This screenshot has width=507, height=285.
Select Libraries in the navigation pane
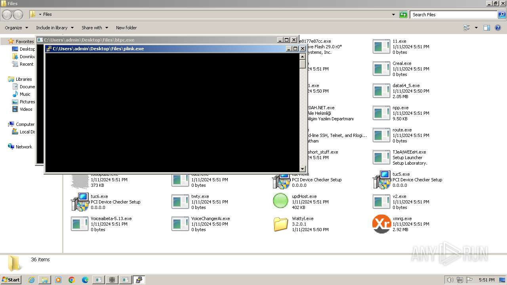coord(24,79)
